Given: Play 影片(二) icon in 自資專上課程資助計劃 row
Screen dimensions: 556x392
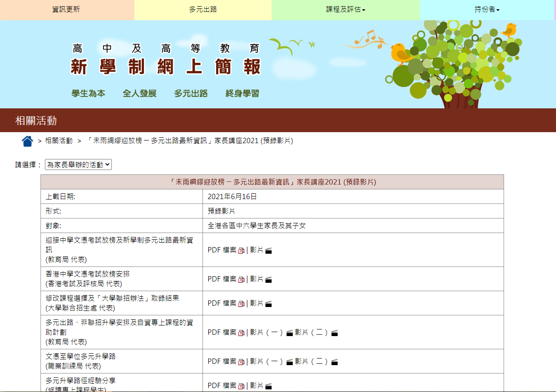Looking at the screenshot, I should pyautogui.click(x=334, y=333).
